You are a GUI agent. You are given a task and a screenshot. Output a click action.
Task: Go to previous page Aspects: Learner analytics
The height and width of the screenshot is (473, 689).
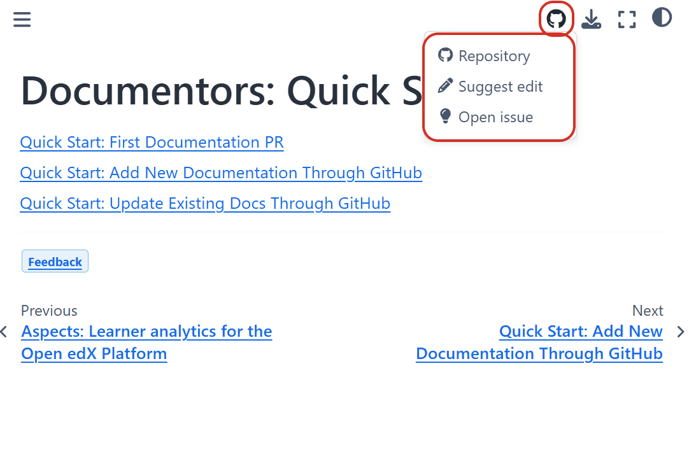[x=146, y=342]
